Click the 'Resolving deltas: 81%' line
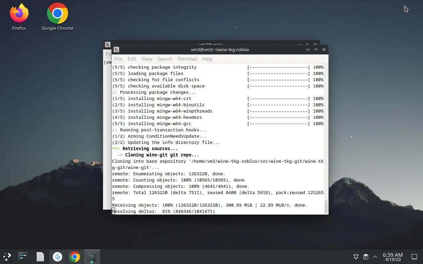 [x=163, y=211]
